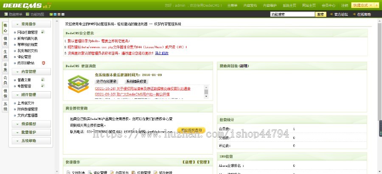Viewport: 382px width, 174px height.
Task: Select the green skin color swatch
Action: click(51, 14)
